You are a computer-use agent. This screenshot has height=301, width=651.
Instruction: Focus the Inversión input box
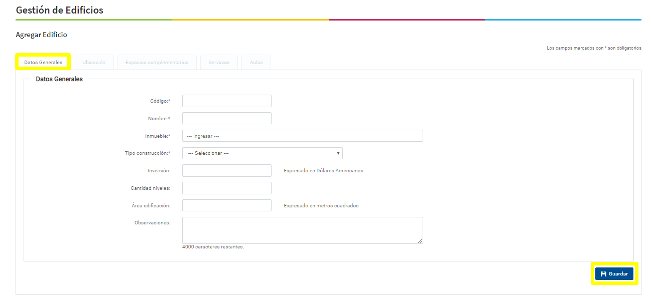(x=226, y=171)
